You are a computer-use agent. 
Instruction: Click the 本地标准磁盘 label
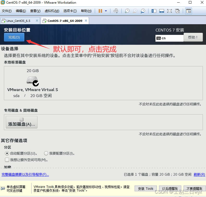coord(15,62)
